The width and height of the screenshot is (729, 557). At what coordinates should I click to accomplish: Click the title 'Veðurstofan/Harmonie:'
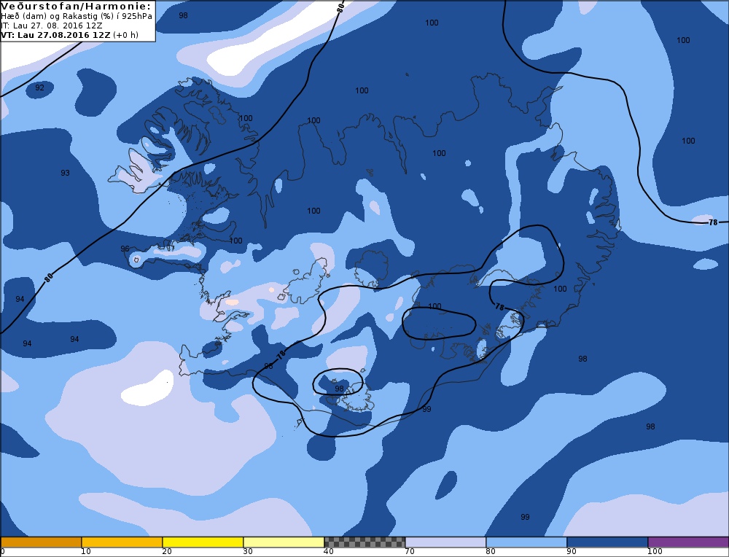click(77, 7)
